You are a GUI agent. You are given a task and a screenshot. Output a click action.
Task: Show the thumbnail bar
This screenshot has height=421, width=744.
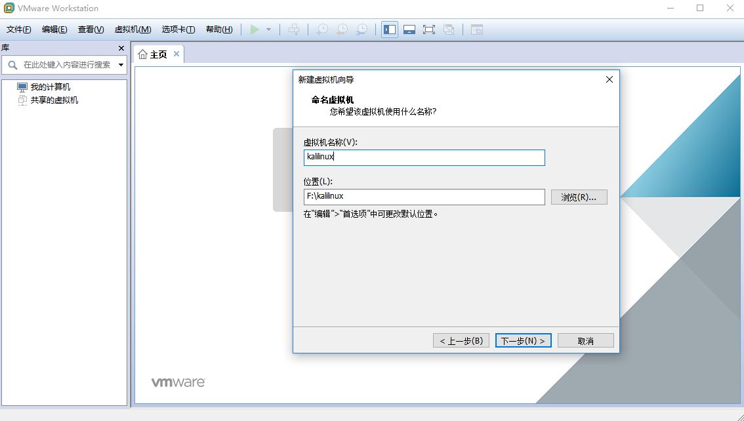(409, 29)
